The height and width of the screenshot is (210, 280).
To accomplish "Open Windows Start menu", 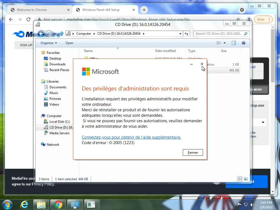I will click(7, 205).
